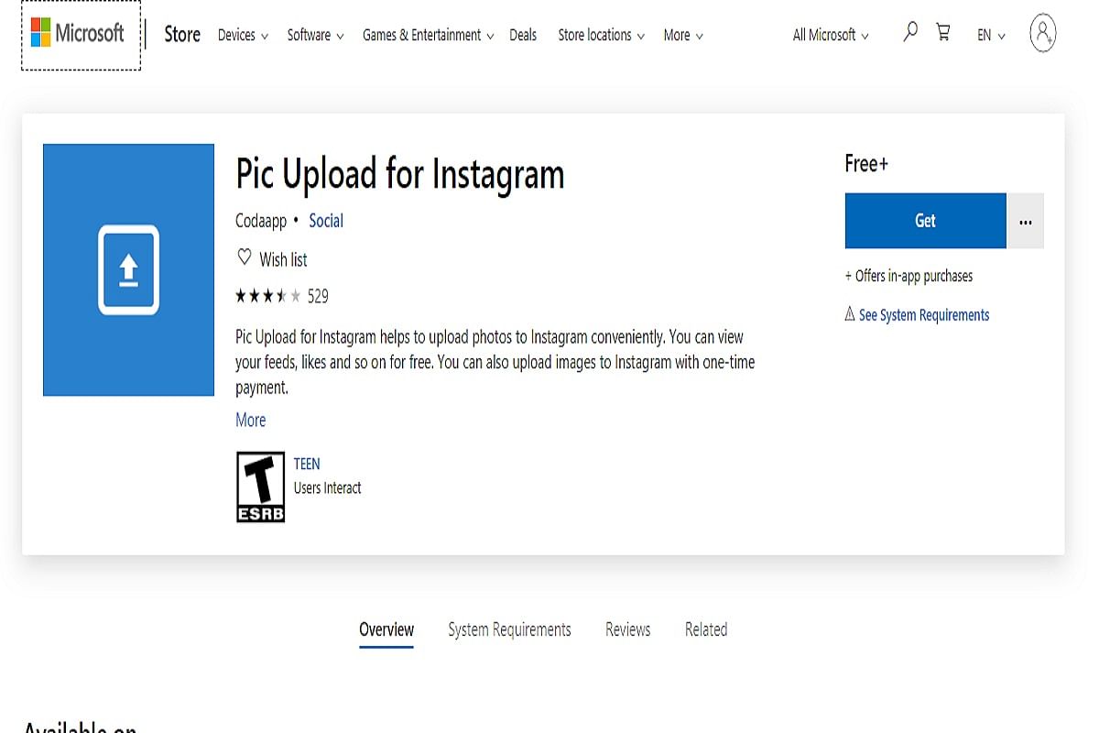Expand the Store locations dropdown
The image size is (1099, 733).
(x=601, y=35)
